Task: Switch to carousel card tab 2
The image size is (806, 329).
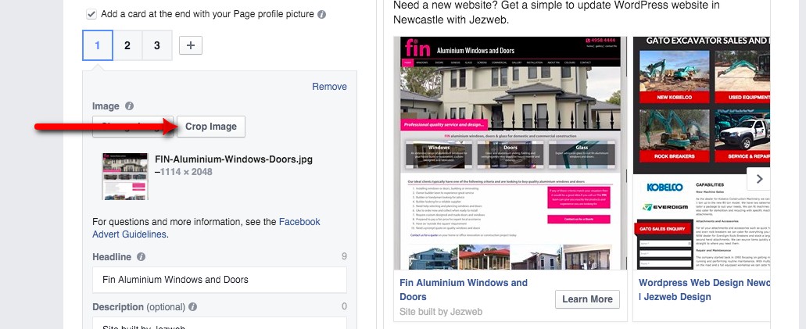Action: click(127, 45)
